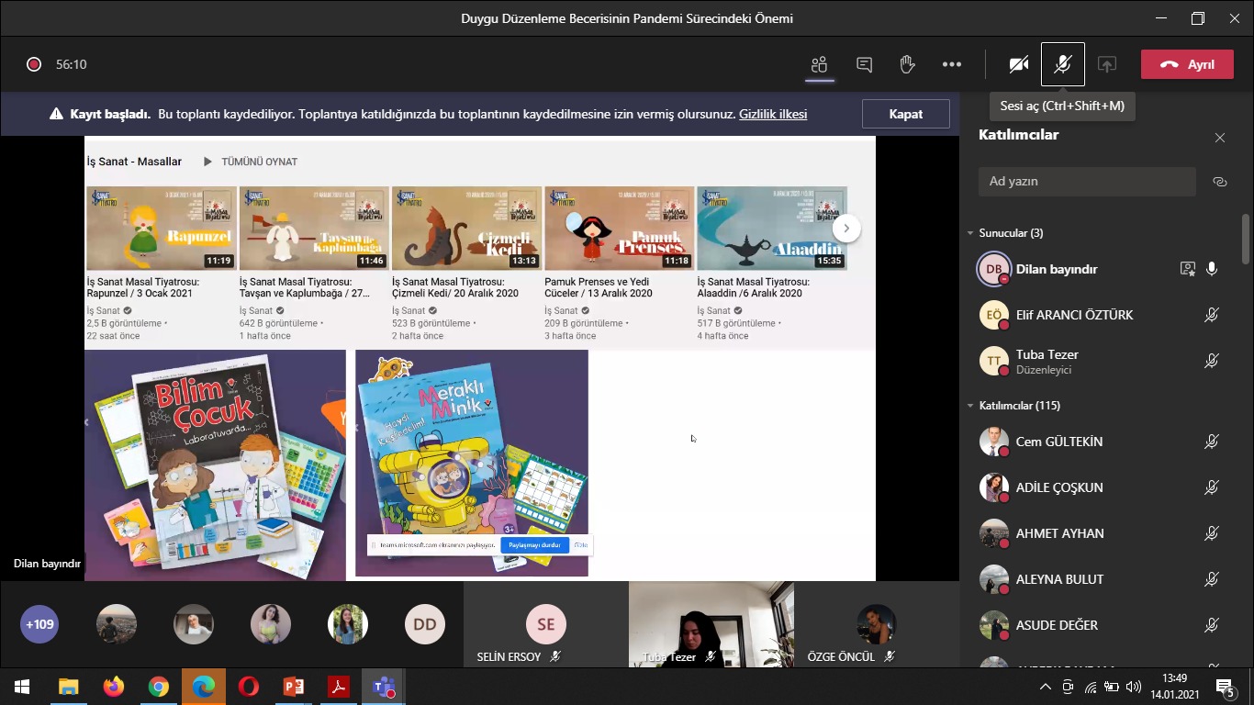The width and height of the screenshot is (1254, 705).
Task: Open Adobe Acrobat from the taskbar
Action: (338, 687)
